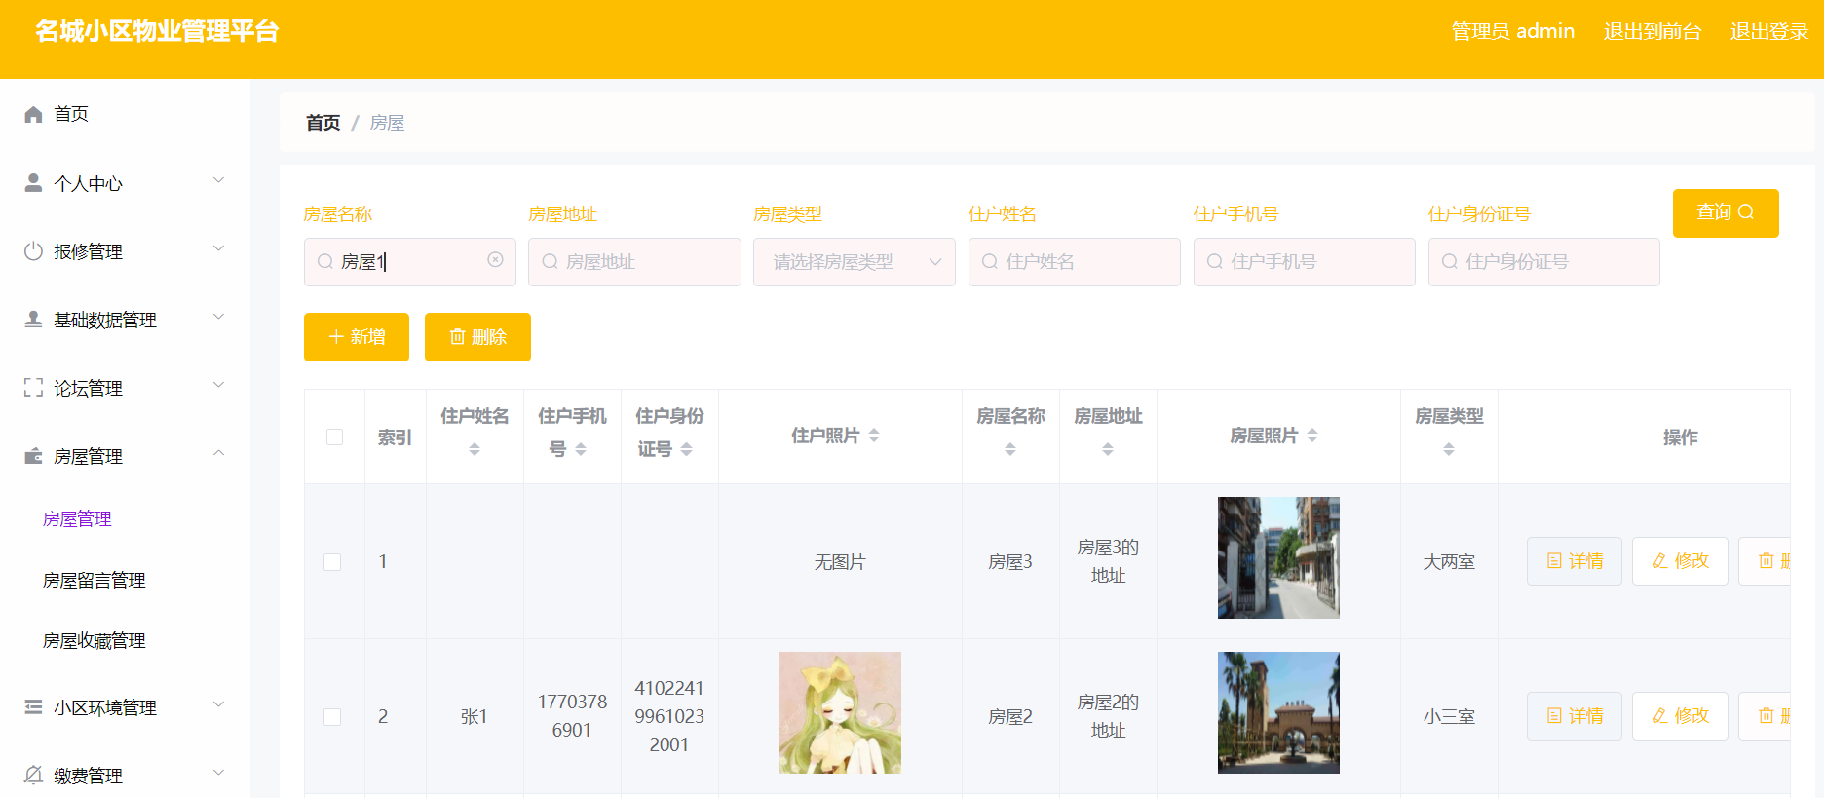
Task: Focus the 房屋名称 input containing 房屋1
Action: 410,262
